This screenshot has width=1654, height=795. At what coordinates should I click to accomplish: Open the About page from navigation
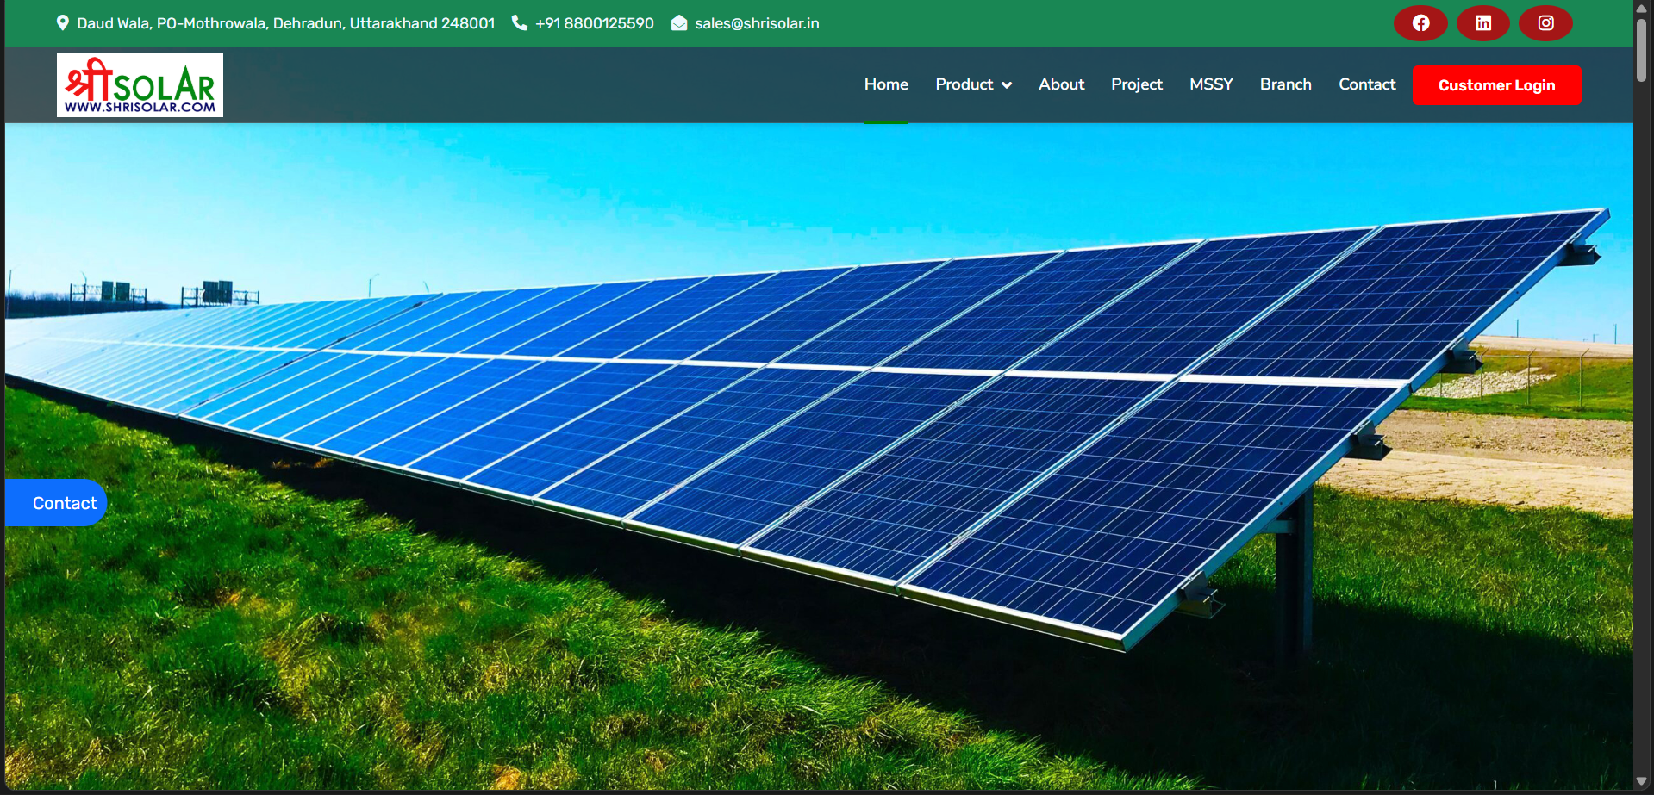click(x=1061, y=84)
